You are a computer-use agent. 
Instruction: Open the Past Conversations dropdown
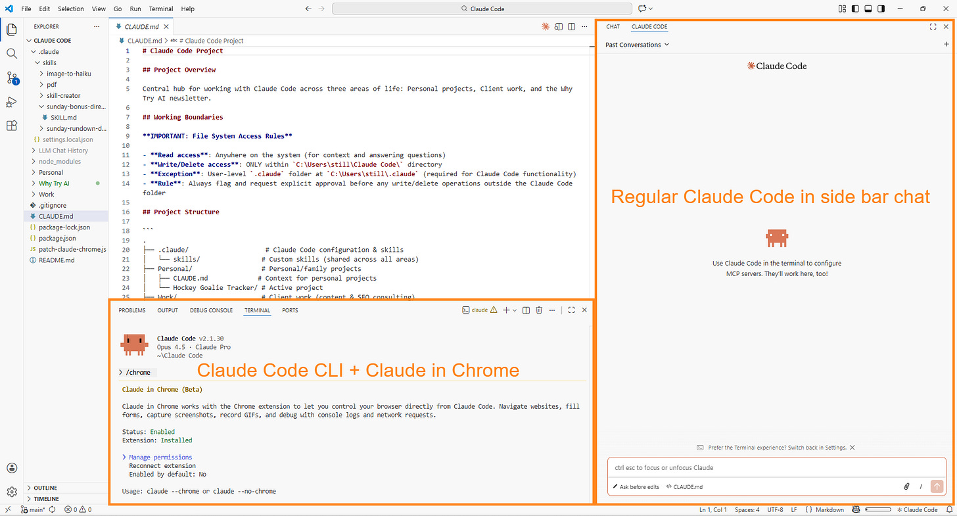(637, 44)
